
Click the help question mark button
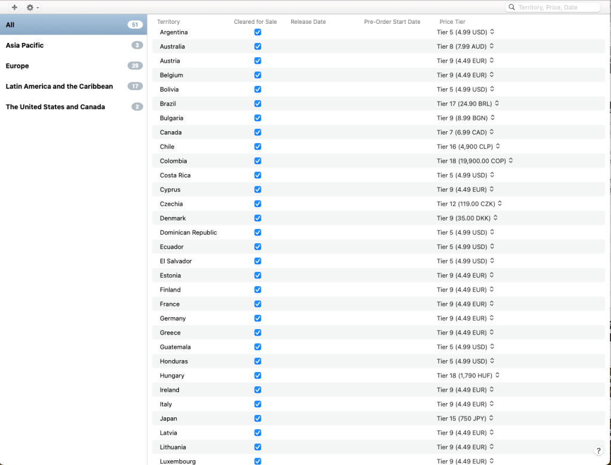tap(598, 451)
